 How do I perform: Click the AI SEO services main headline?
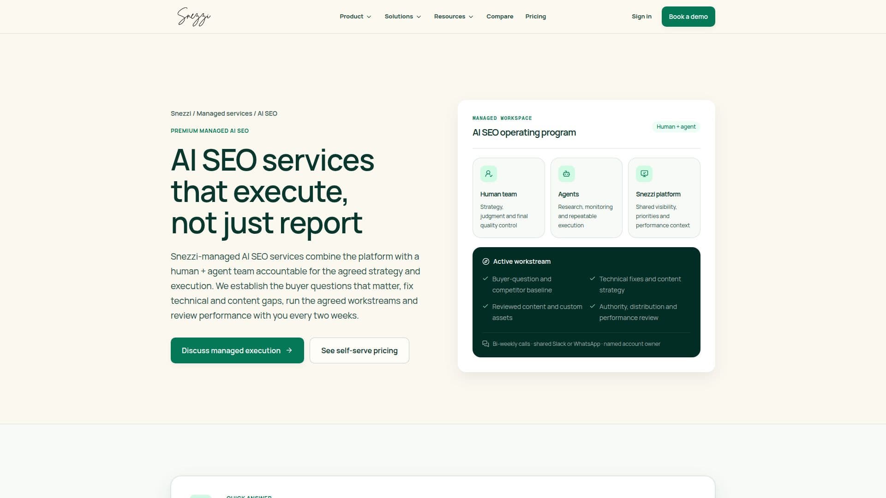pos(272,192)
